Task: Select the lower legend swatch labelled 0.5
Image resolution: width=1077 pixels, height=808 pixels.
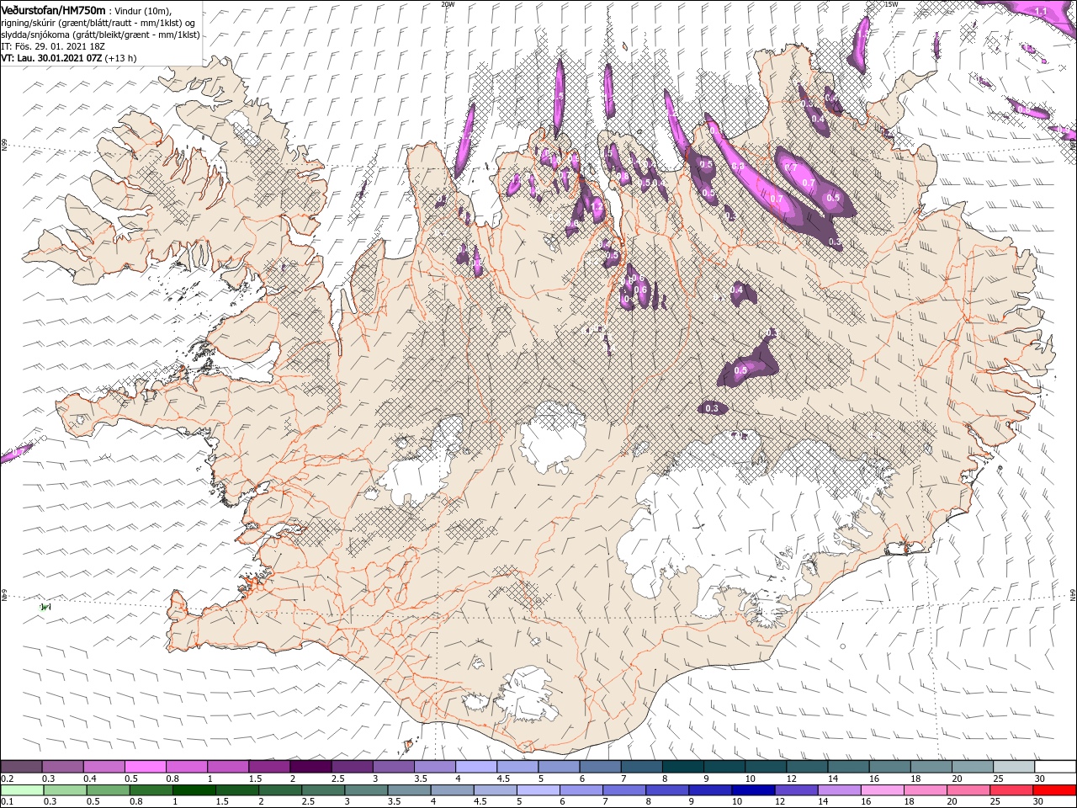Action: (x=108, y=790)
